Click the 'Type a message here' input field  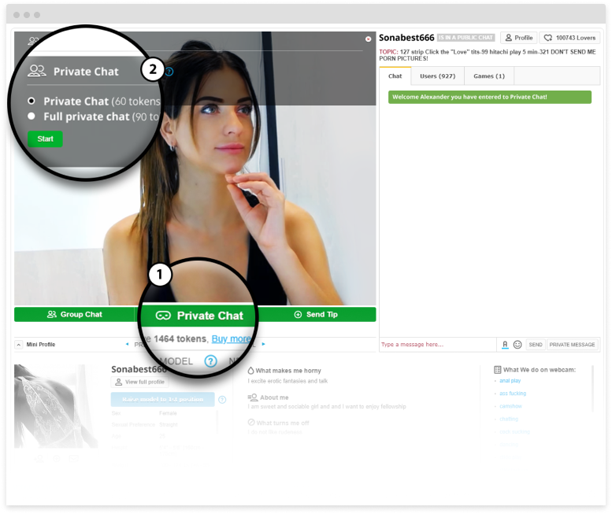point(437,345)
